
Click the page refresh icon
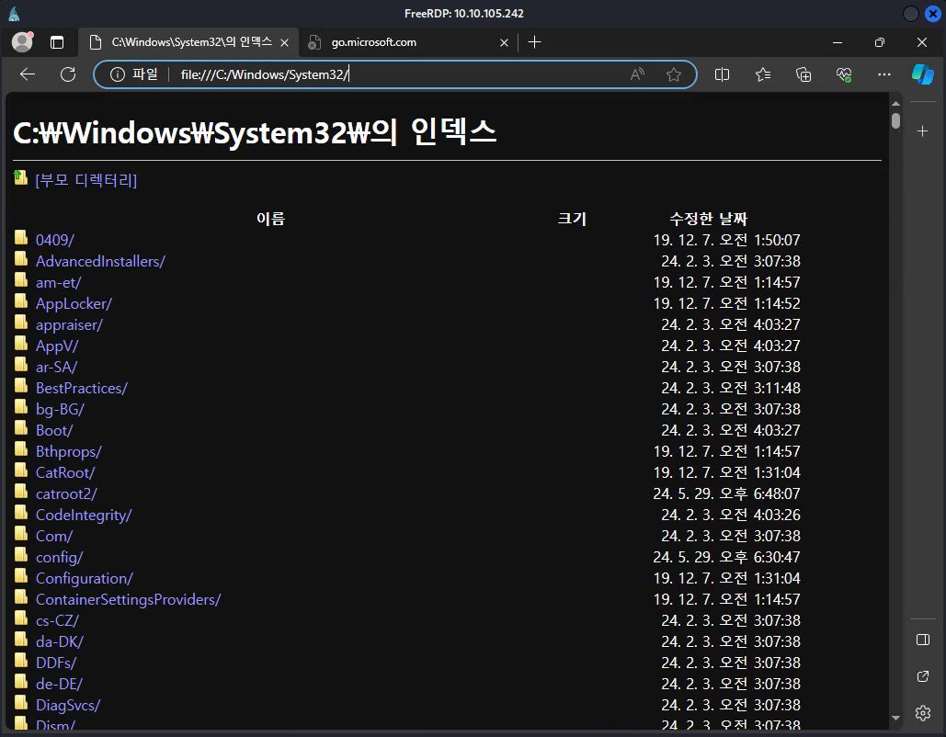[x=67, y=74]
